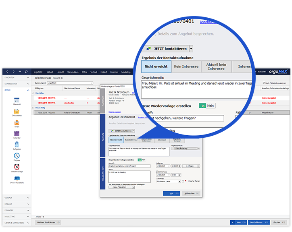Screen dimensions: 292x232
Task: Sort by the 'Fällig am' column header
Action: click(48, 88)
